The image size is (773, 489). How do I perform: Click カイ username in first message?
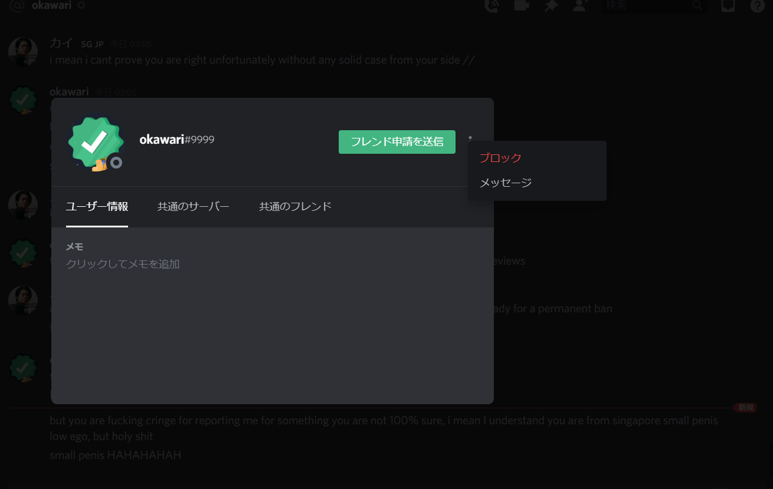click(61, 44)
